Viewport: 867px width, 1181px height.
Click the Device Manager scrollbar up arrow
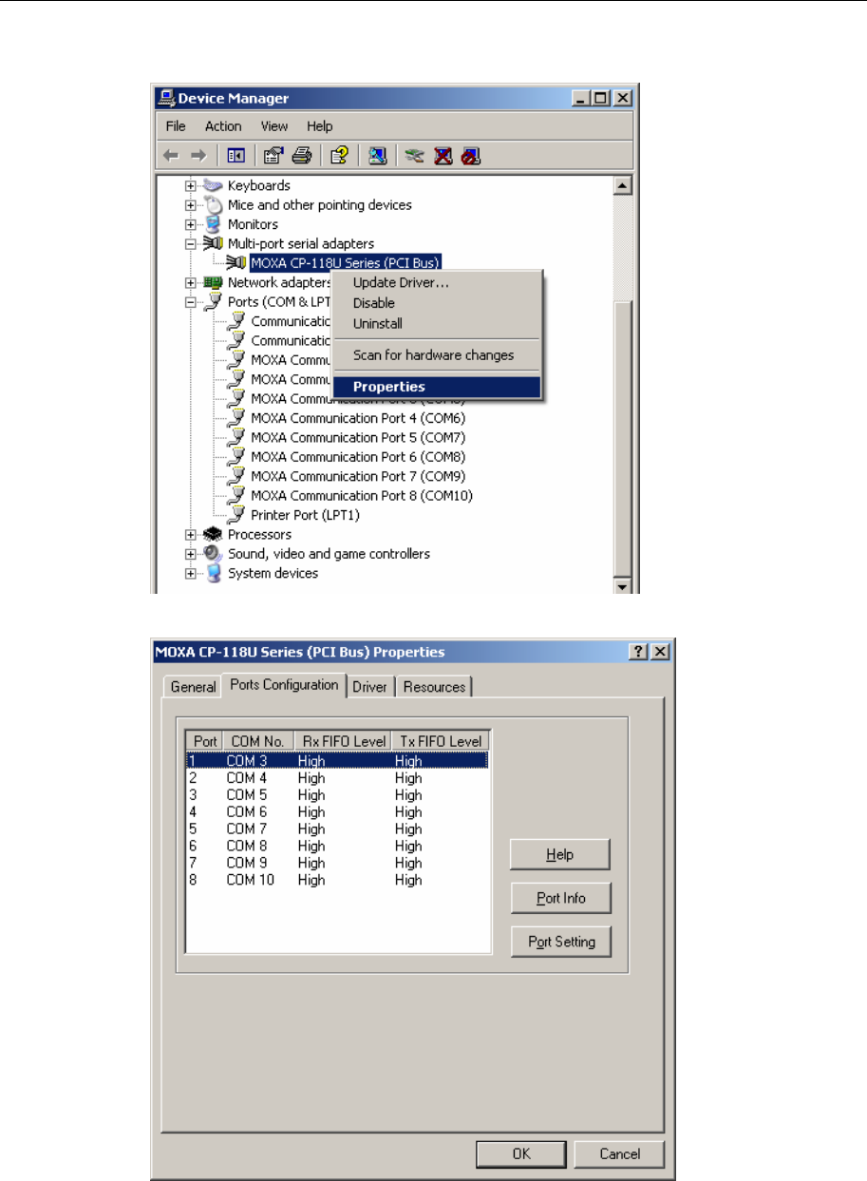click(624, 185)
